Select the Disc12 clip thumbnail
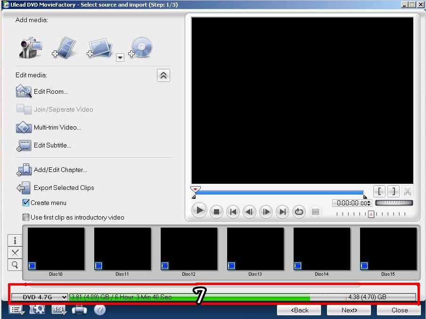 tap(189, 249)
